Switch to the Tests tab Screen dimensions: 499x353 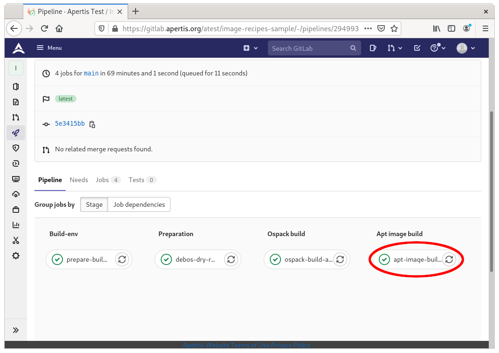(x=142, y=180)
